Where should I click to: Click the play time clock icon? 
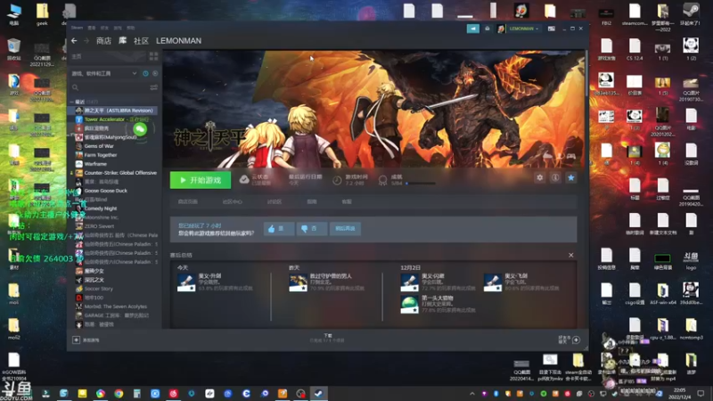click(x=337, y=180)
